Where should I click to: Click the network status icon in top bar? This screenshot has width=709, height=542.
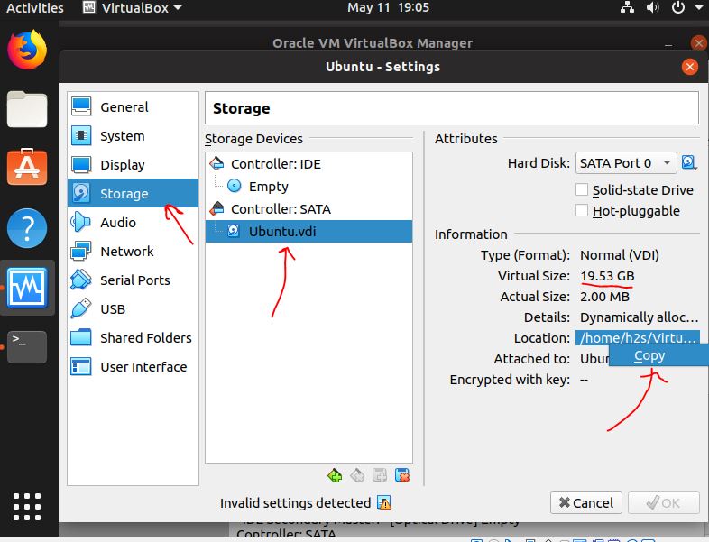627,7
